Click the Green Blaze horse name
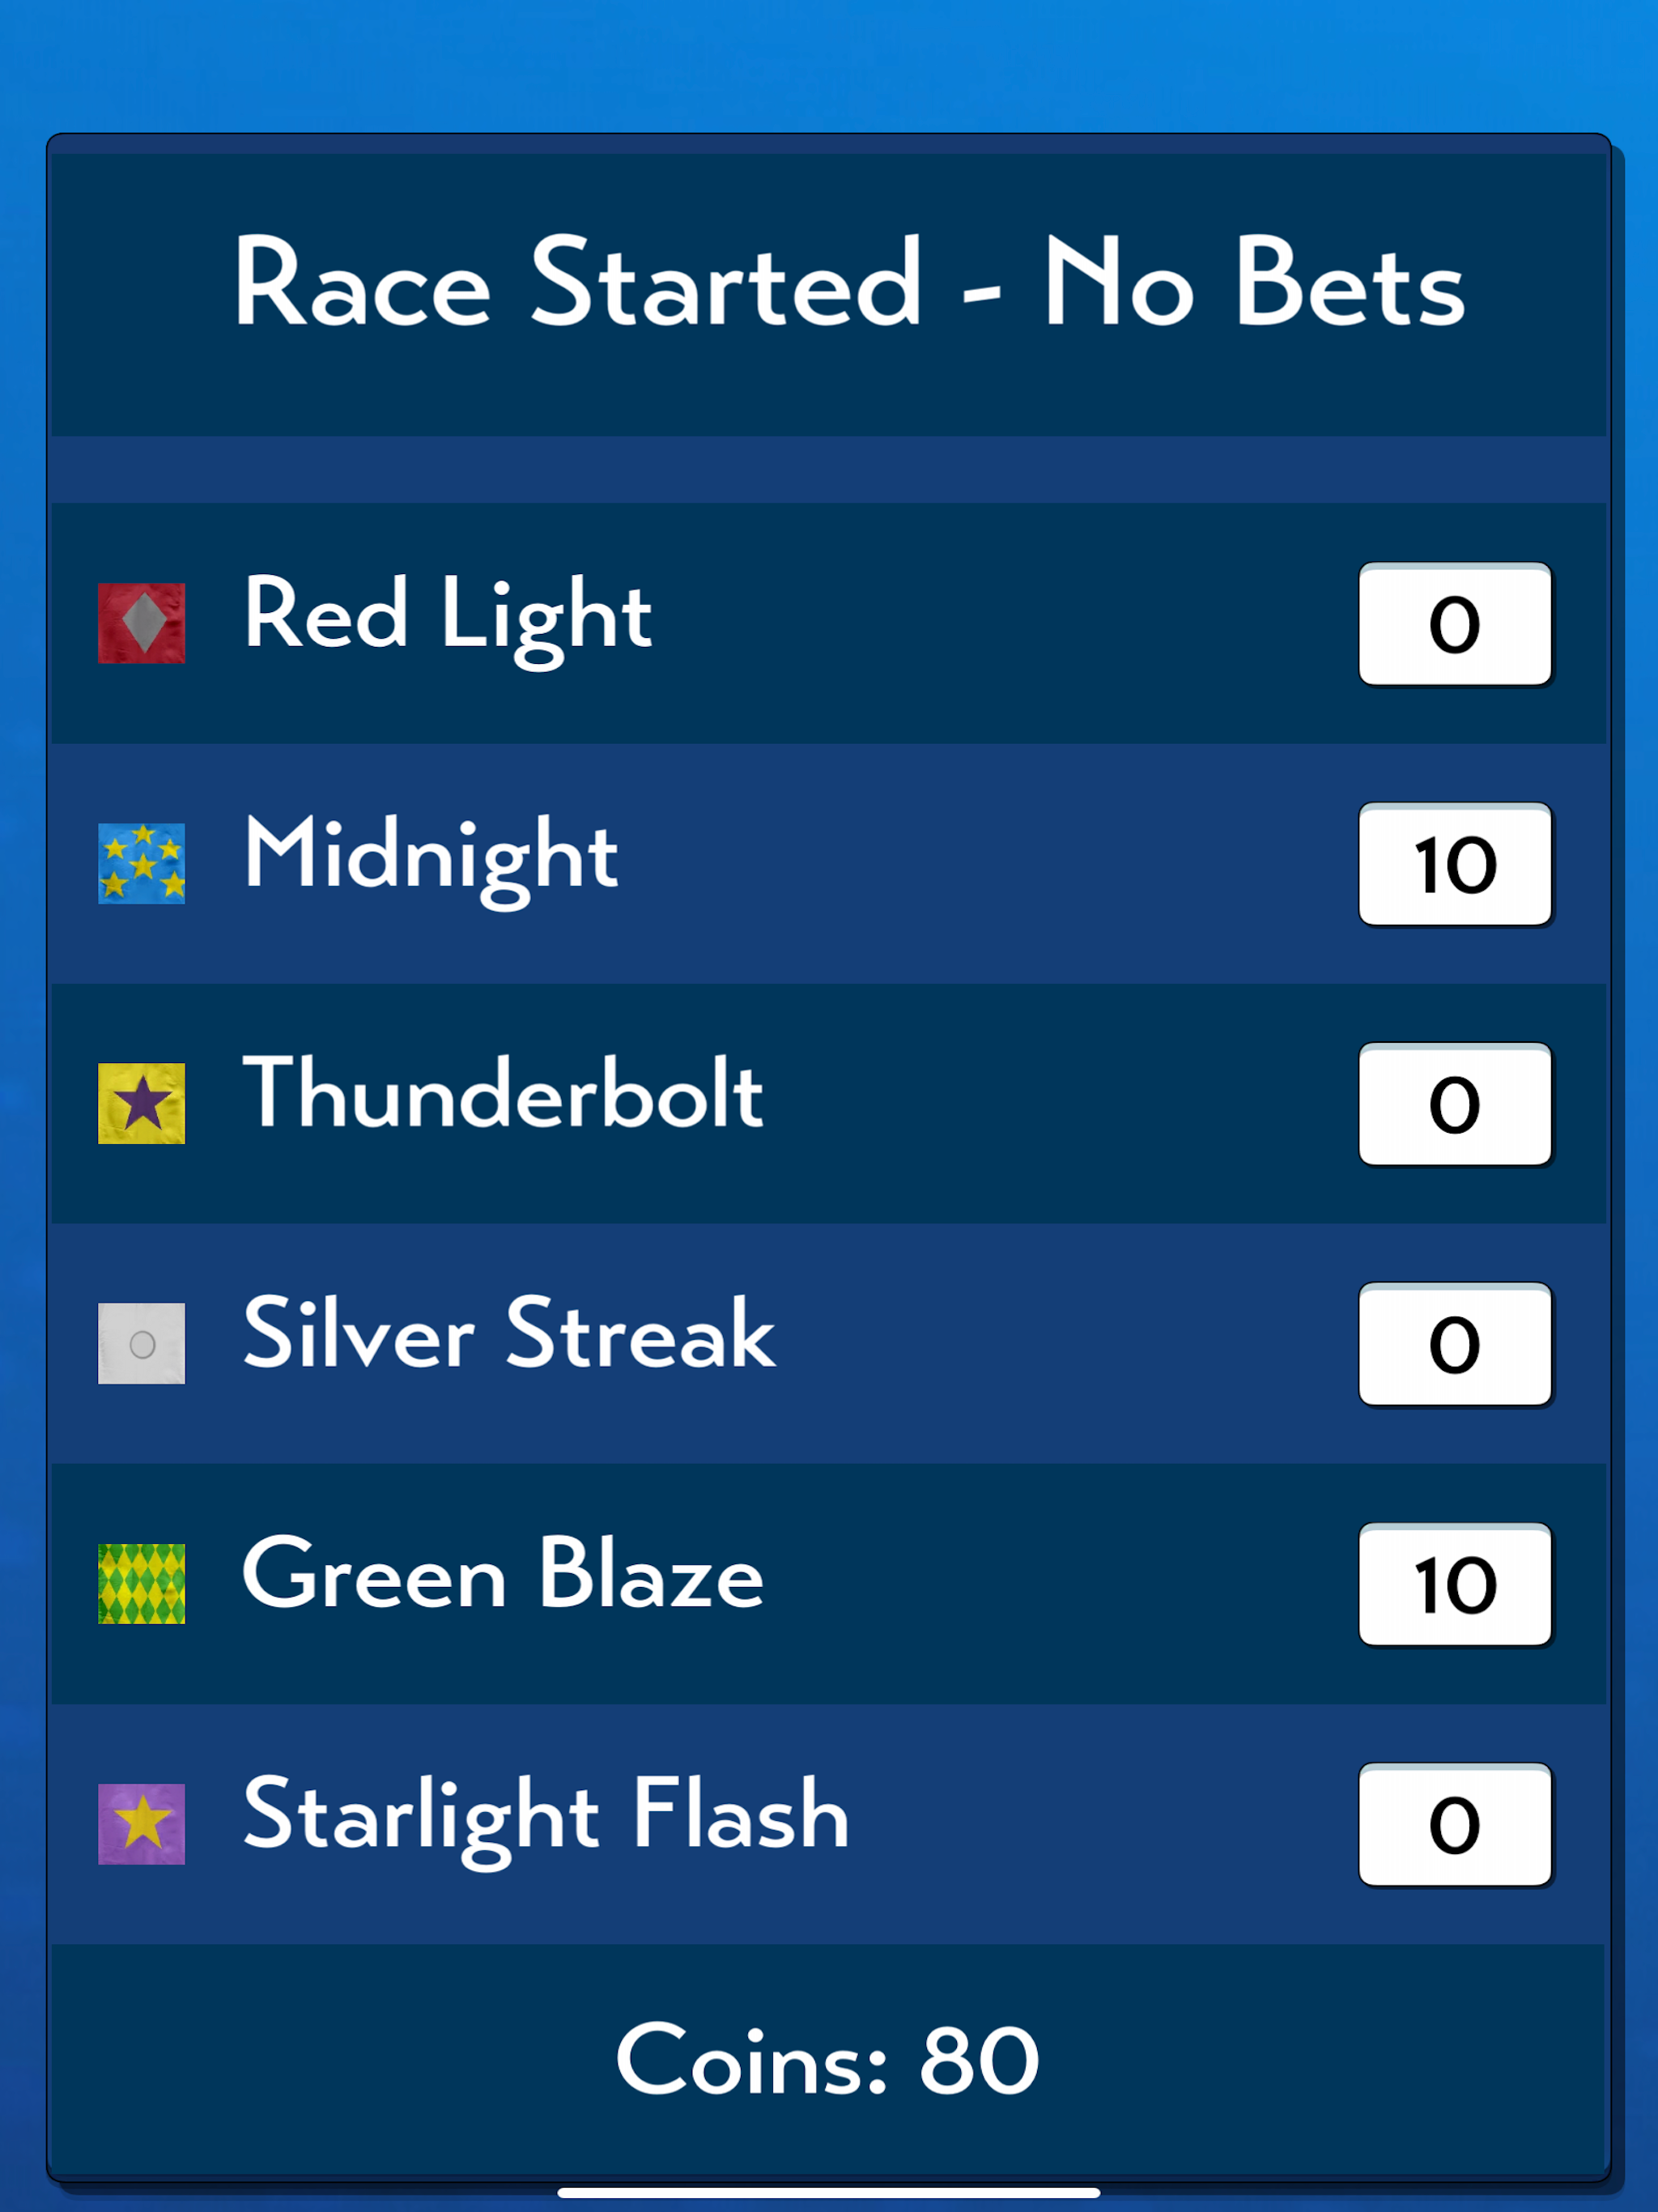 [503, 1574]
